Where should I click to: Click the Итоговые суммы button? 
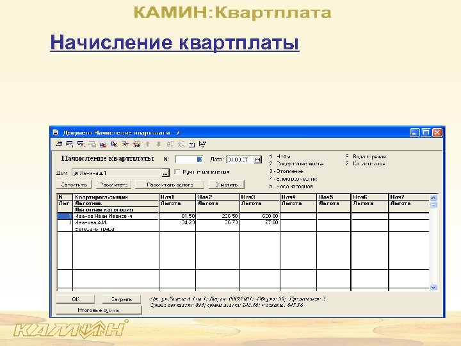99,310
